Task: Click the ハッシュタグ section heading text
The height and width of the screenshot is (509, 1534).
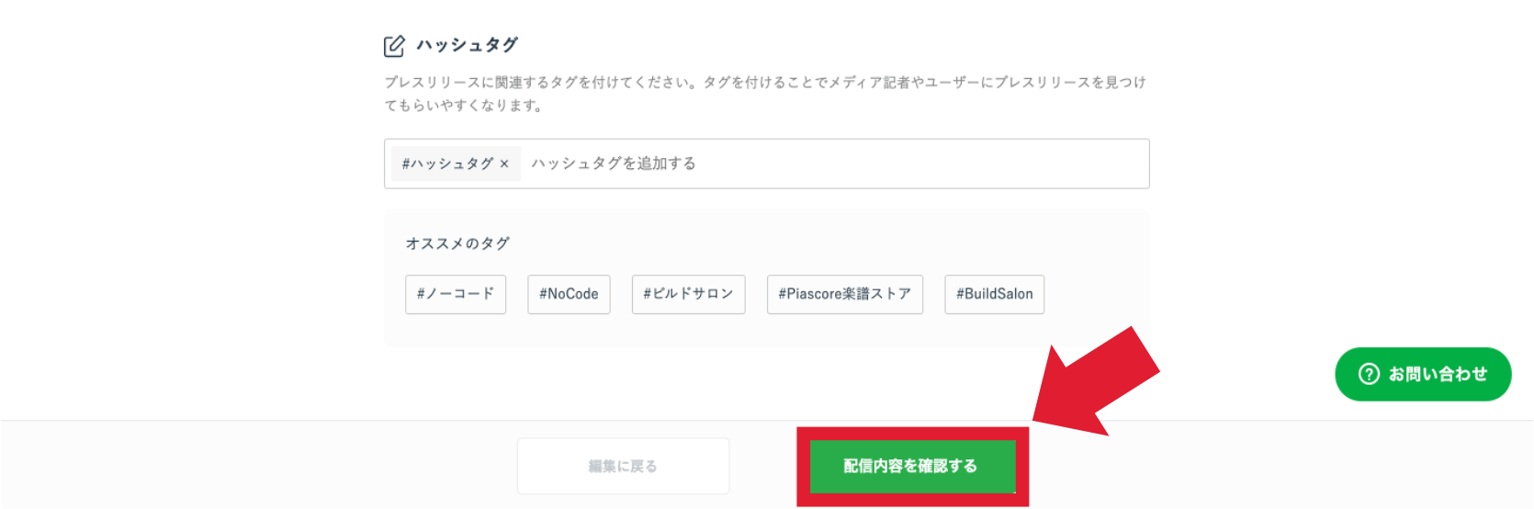Action: (x=467, y=45)
